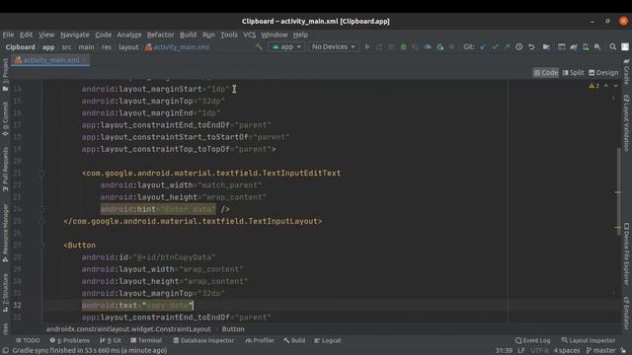Screen dimensions: 632x355
Task: Click the Git commit checkmark icon
Action: click(x=495, y=47)
